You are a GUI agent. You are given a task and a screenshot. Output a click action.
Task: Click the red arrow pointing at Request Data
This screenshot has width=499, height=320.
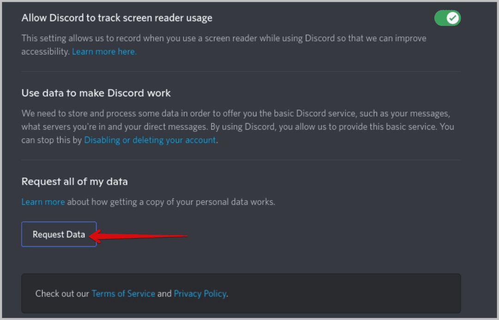(x=139, y=236)
